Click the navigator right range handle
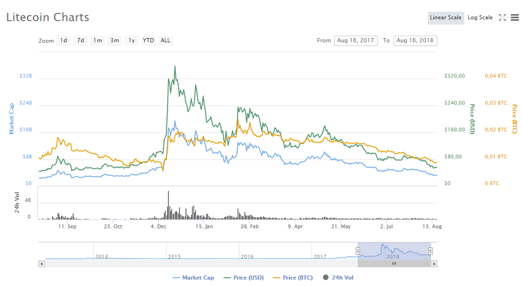Image resolution: width=522 pixels, height=286 pixels. coord(430,251)
